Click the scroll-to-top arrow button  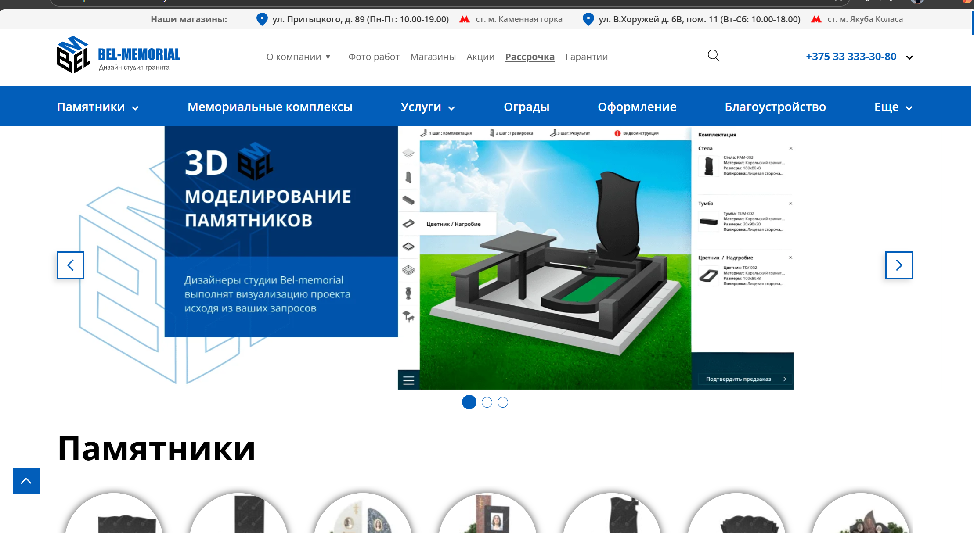coord(26,481)
